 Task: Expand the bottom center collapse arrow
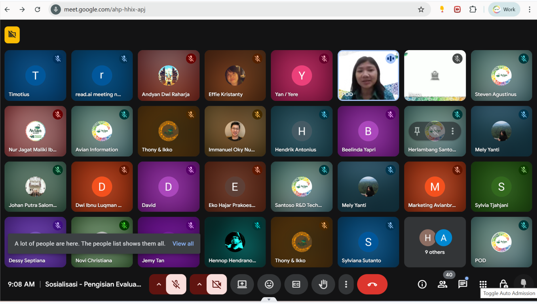point(269,299)
